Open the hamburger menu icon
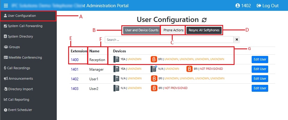The image size is (288, 120). click(6, 5)
